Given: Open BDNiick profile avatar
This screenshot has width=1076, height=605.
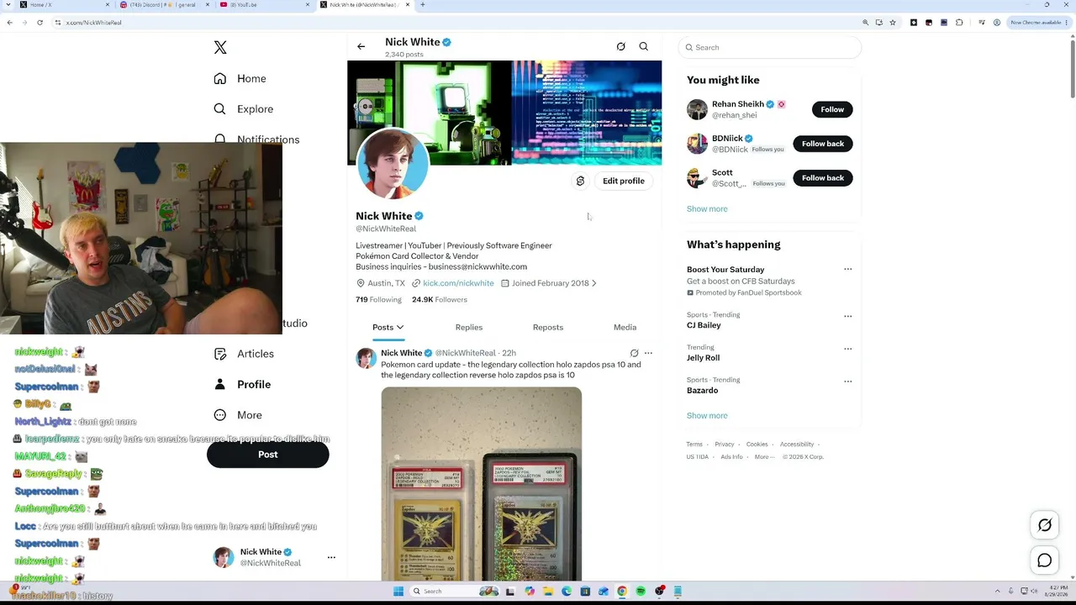Looking at the screenshot, I should 698,144.
